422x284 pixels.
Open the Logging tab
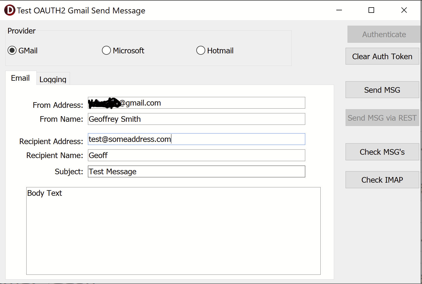pyautogui.click(x=53, y=79)
